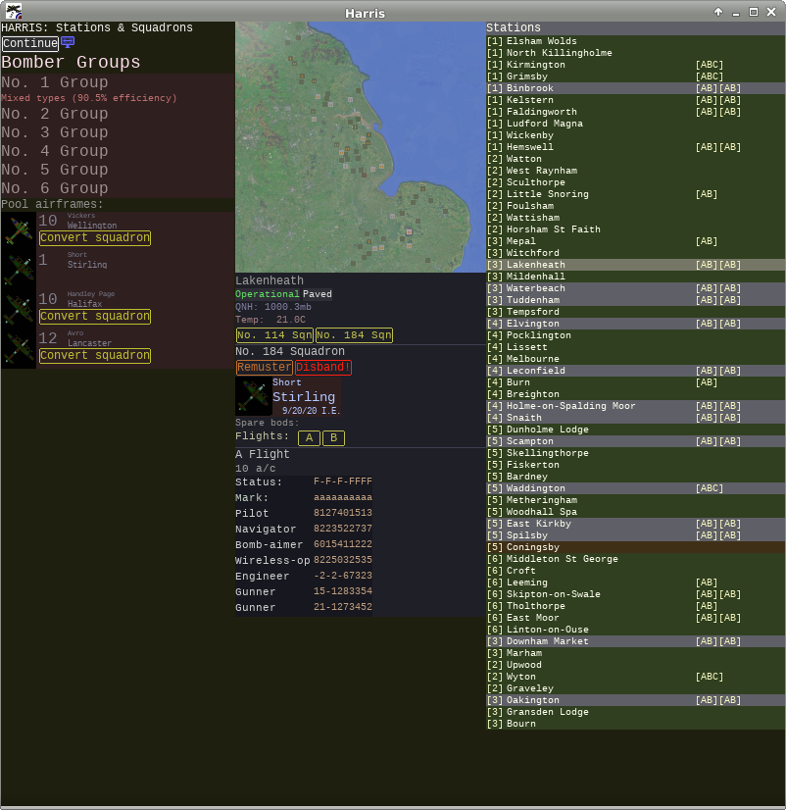Click the Remuster button for the squadron
786x810 pixels.
(264, 367)
